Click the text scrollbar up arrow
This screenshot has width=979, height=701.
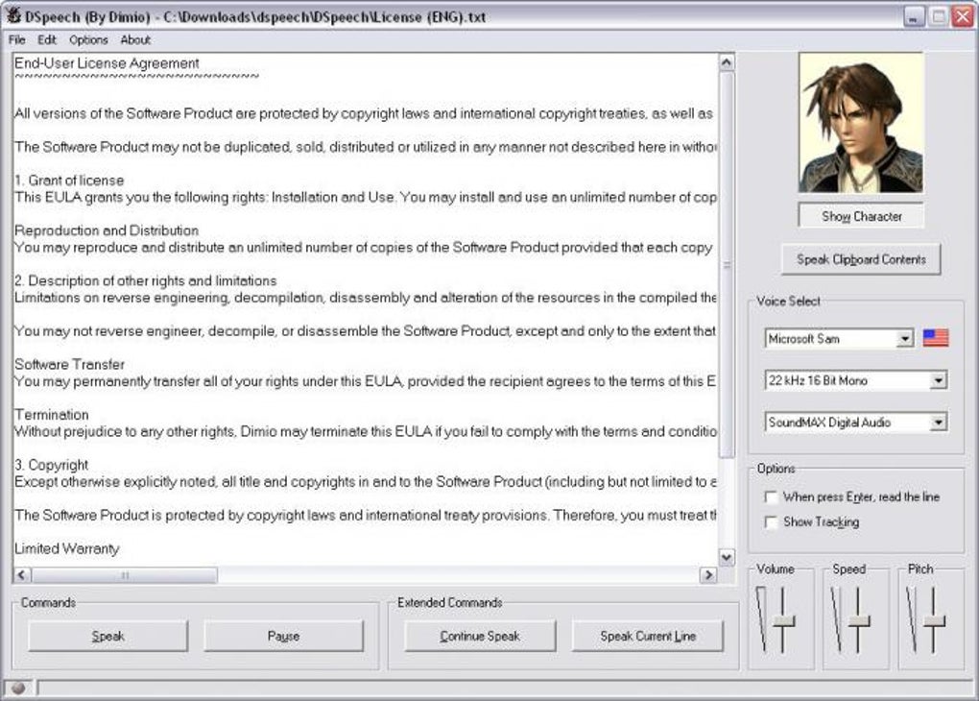coord(727,62)
